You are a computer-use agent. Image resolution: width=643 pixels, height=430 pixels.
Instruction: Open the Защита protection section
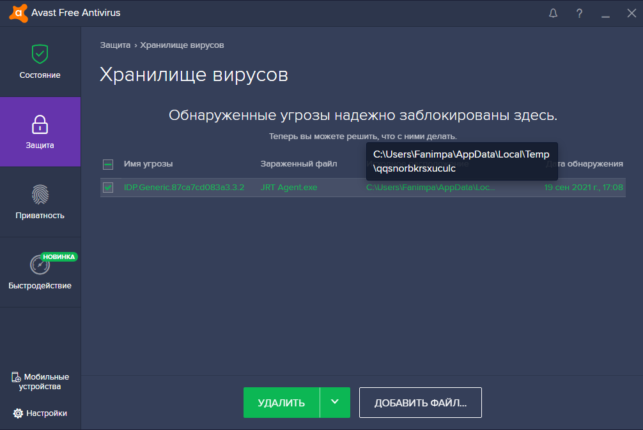point(40,131)
